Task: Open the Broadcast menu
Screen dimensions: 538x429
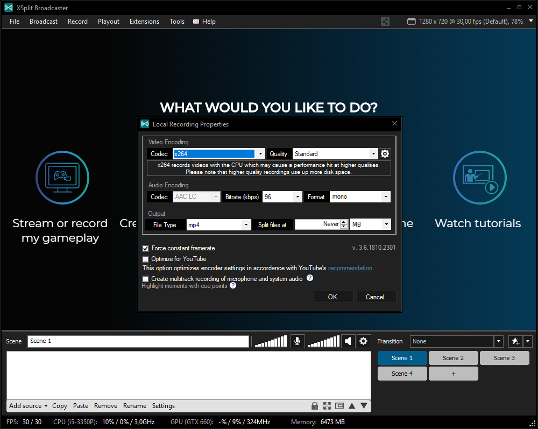Action: coord(44,22)
